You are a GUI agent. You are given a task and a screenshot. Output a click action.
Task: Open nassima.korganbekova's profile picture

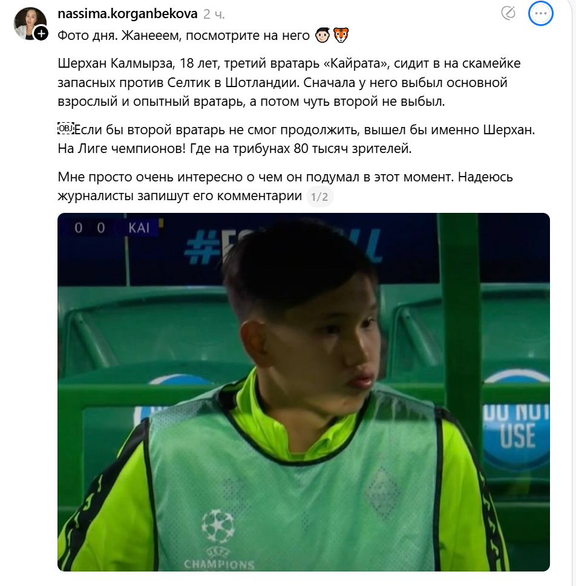tap(30, 23)
